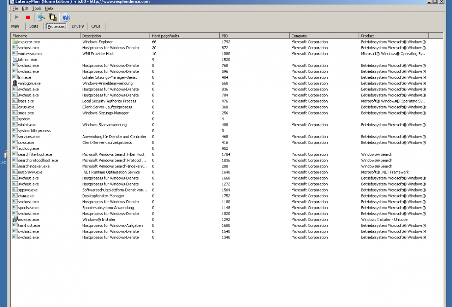
Task: Click the lsass.exe row icon
Action: [15, 101]
